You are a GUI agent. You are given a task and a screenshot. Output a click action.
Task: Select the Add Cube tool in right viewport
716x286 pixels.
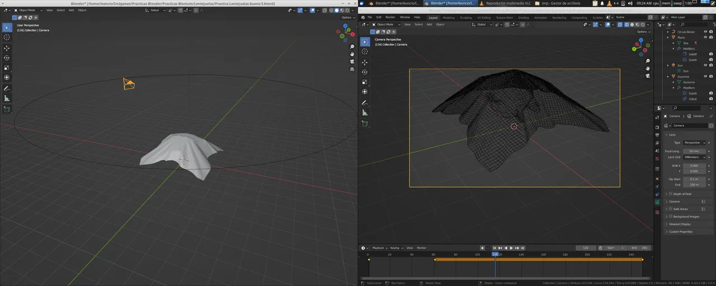[365, 123]
